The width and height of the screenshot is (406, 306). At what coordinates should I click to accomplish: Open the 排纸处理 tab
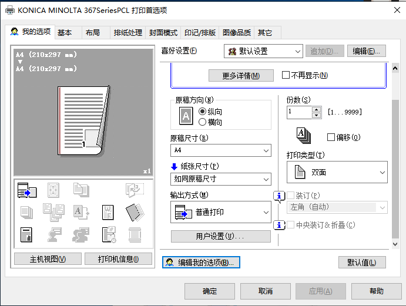pyautogui.click(x=128, y=33)
